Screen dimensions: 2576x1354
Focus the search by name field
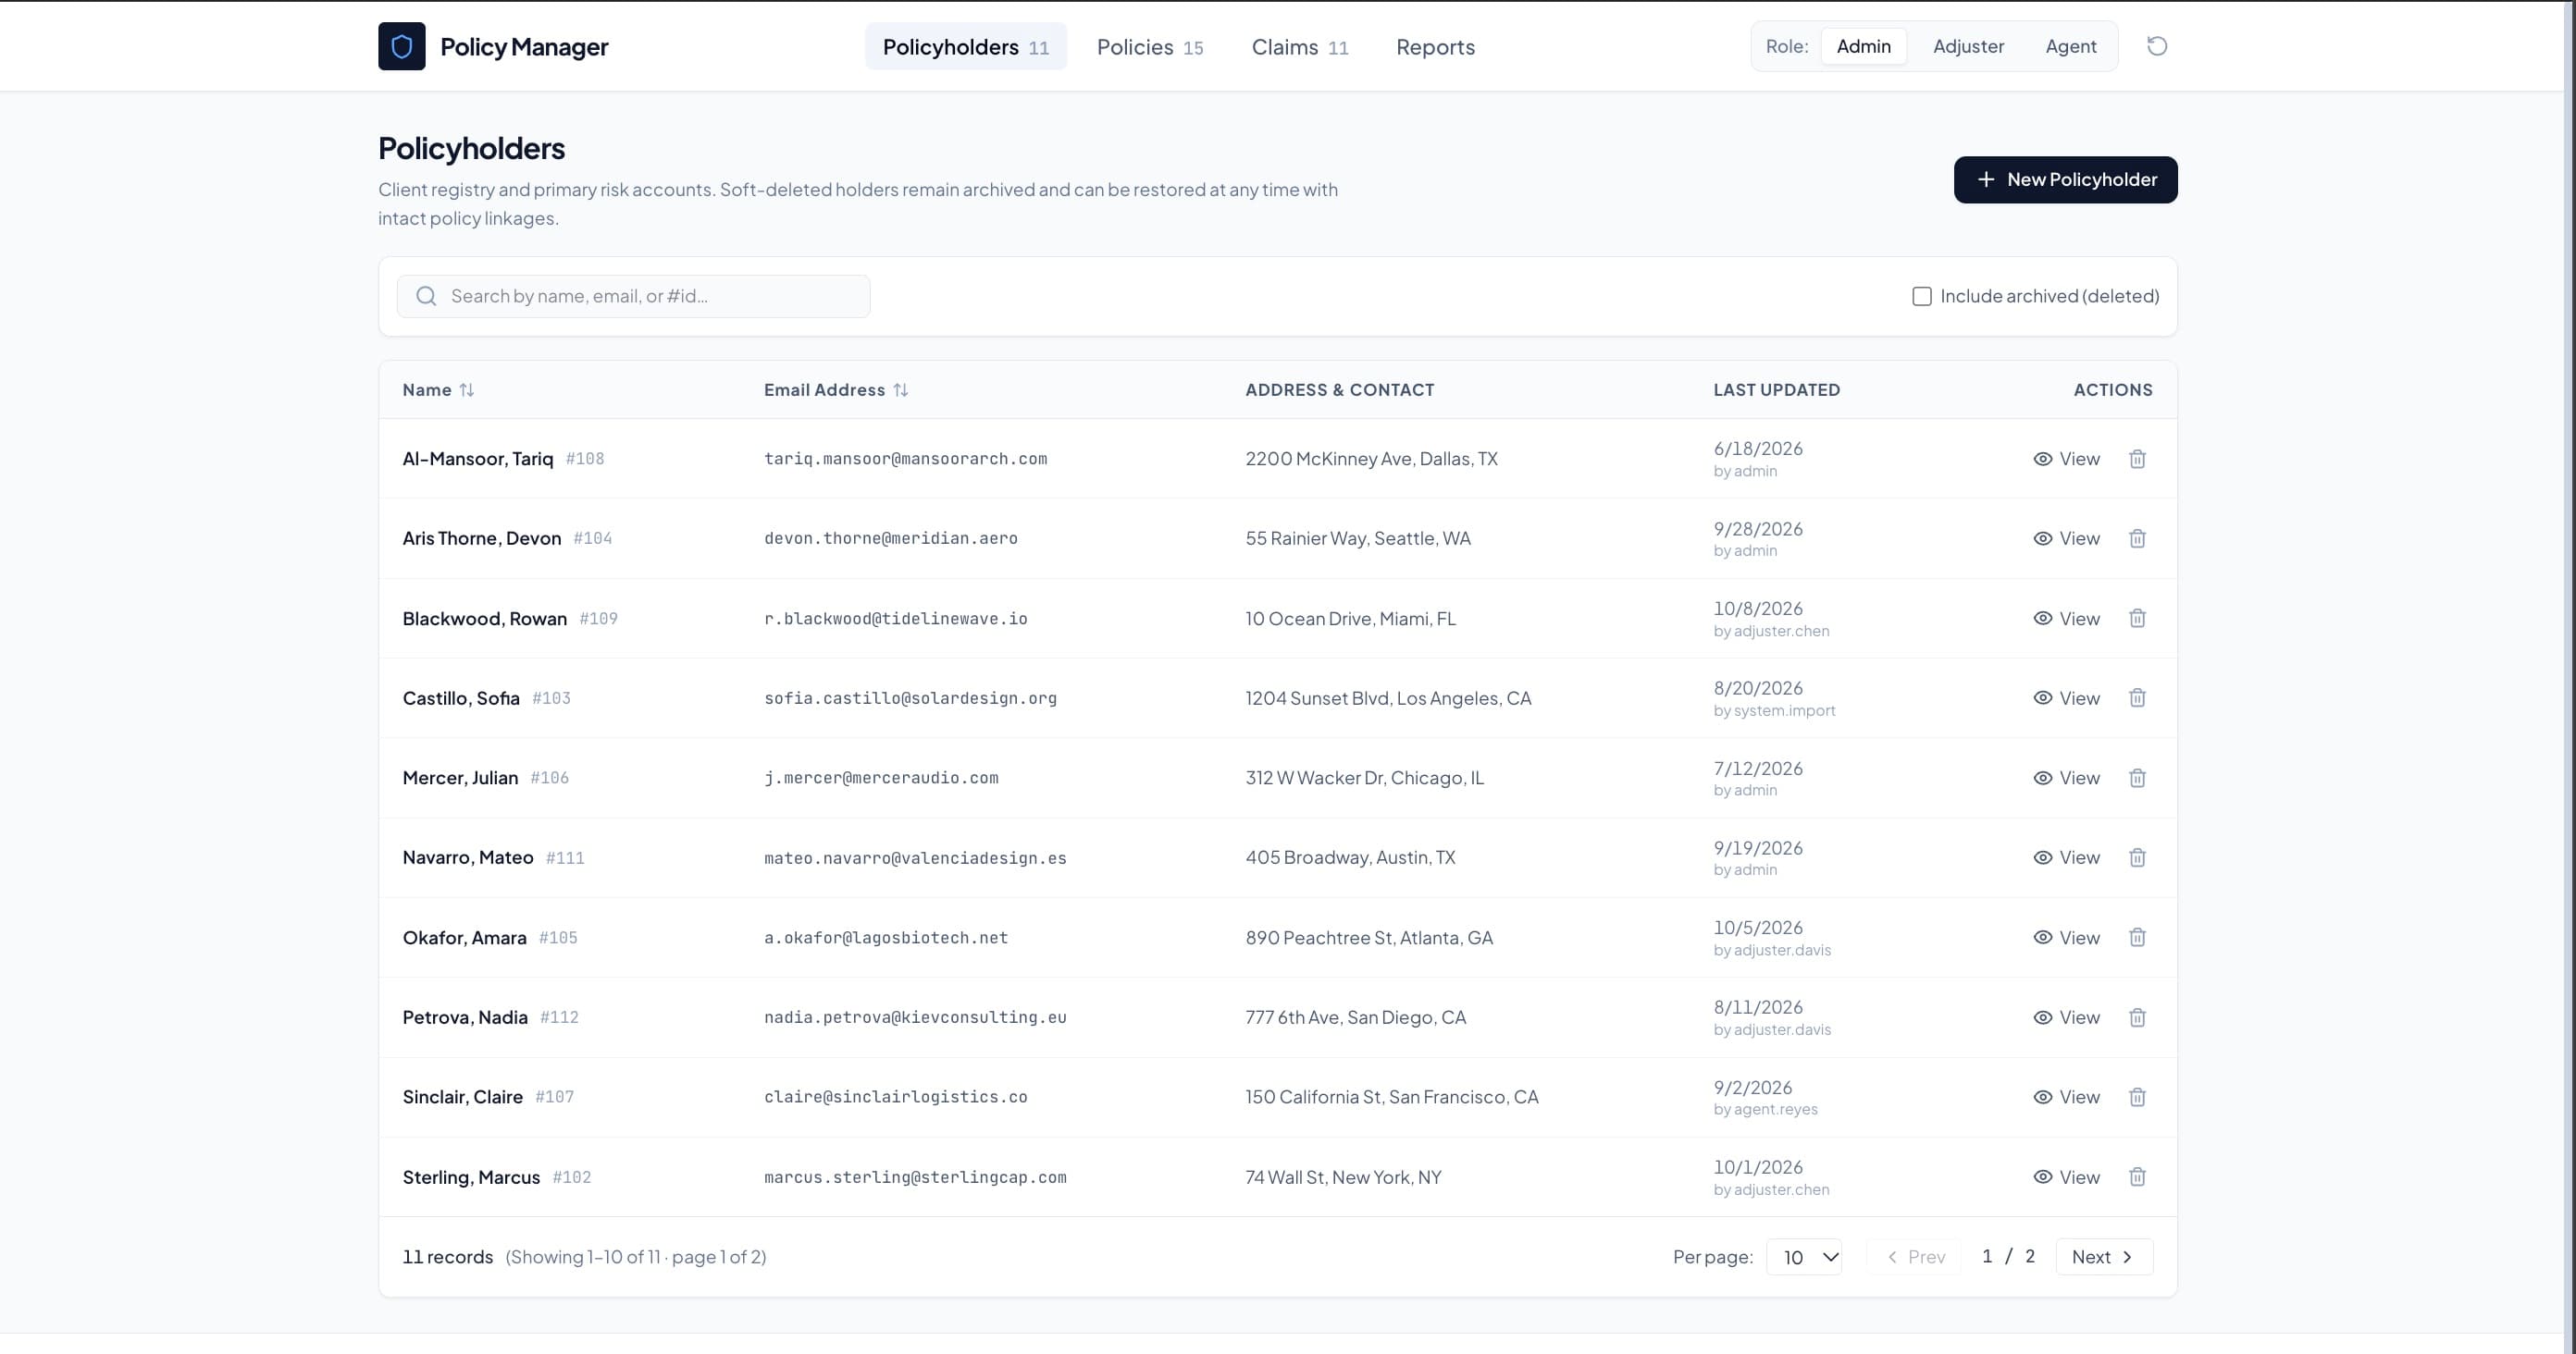click(x=633, y=296)
